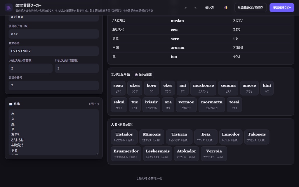This screenshot has width=299, height=187.
Task: Click the person name Leskesmois
Action: click(x=158, y=154)
